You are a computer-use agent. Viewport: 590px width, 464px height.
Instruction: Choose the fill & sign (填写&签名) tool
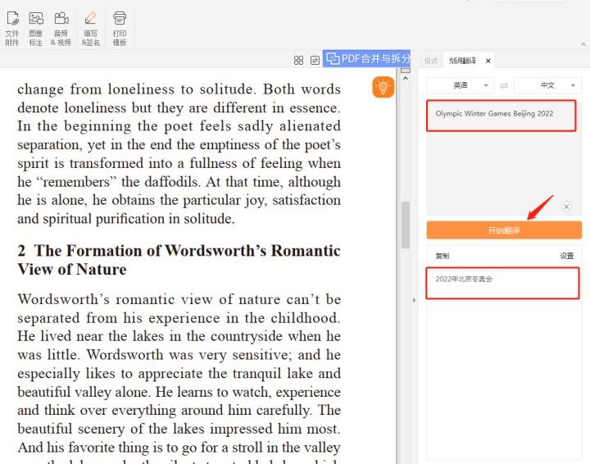click(90, 28)
